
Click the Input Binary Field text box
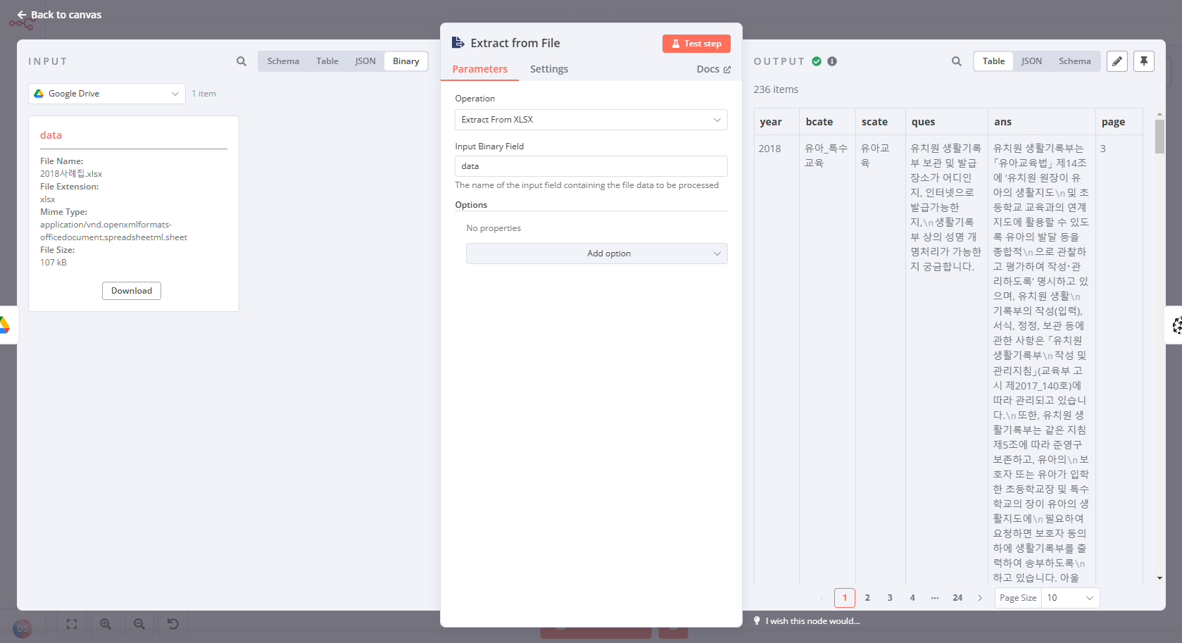click(x=591, y=166)
